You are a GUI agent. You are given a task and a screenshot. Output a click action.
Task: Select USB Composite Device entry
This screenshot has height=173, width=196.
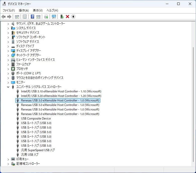[36, 119]
